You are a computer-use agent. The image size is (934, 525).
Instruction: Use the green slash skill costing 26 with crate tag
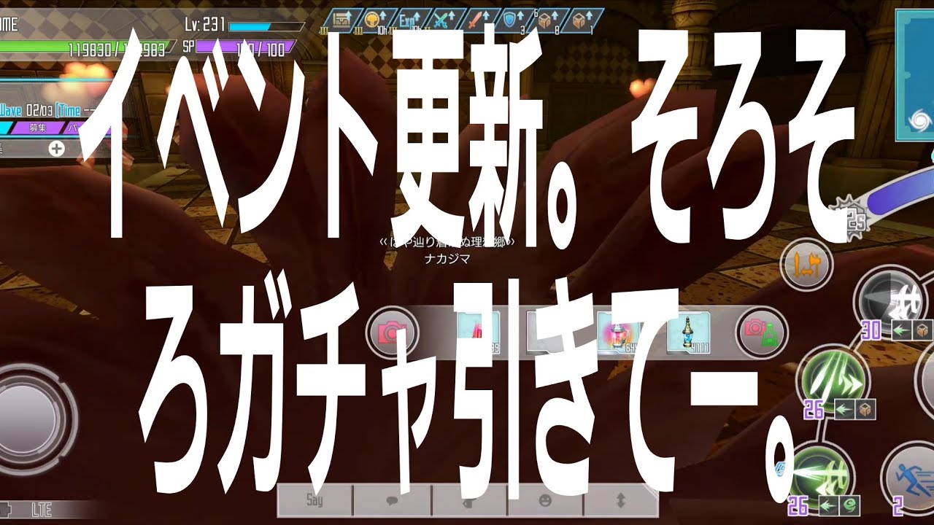(835, 381)
